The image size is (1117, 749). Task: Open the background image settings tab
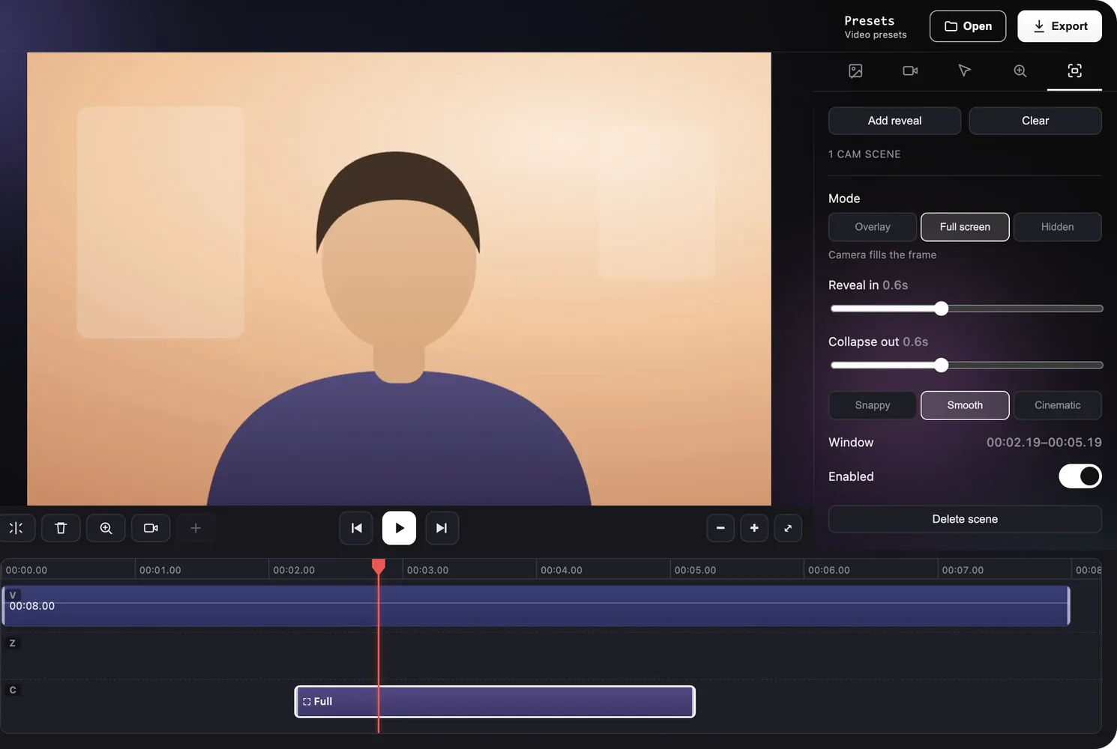(x=855, y=70)
